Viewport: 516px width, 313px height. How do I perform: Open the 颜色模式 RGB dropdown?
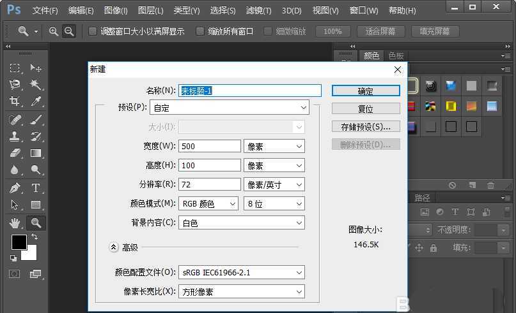point(208,204)
